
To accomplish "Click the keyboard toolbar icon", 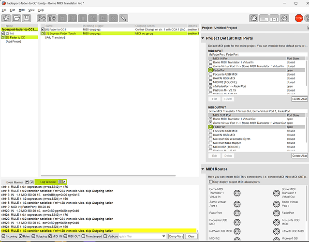I will pos(264,18).
